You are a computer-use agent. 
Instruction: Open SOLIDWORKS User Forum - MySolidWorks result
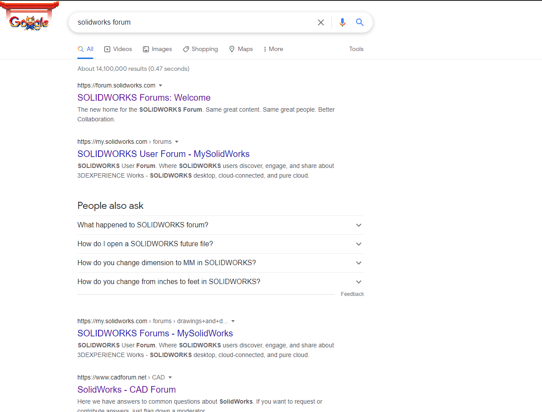164,154
